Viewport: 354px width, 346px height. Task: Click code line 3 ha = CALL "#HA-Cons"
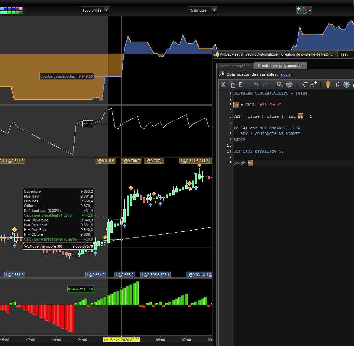257,105
